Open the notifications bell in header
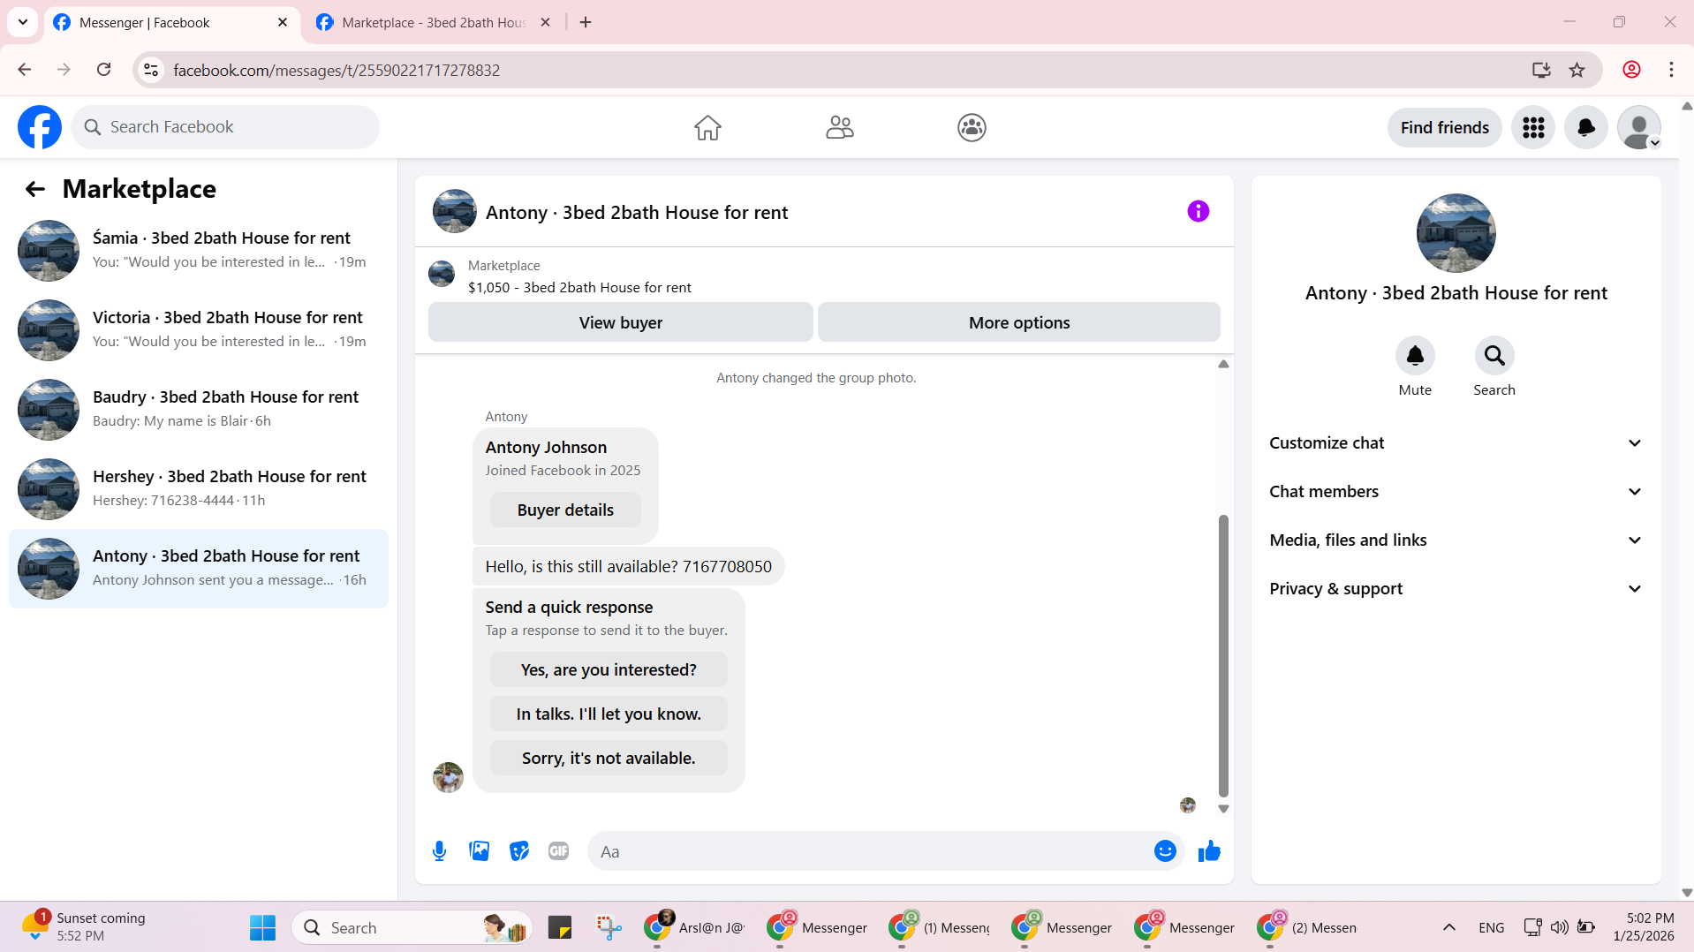The image size is (1694, 952). [x=1586, y=127]
